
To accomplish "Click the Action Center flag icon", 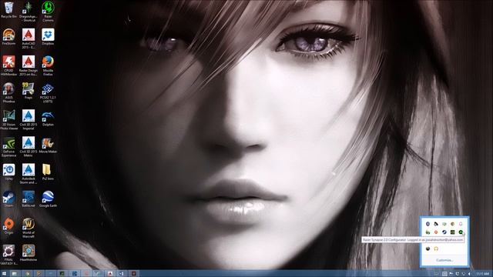I will click(x=451, y=274).
